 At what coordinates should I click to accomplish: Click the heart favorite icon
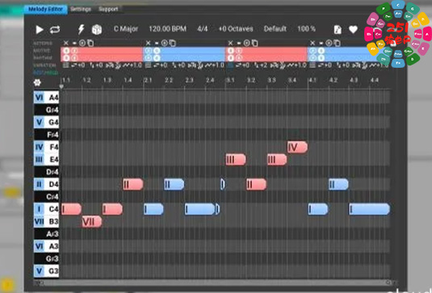coord(353,29)
